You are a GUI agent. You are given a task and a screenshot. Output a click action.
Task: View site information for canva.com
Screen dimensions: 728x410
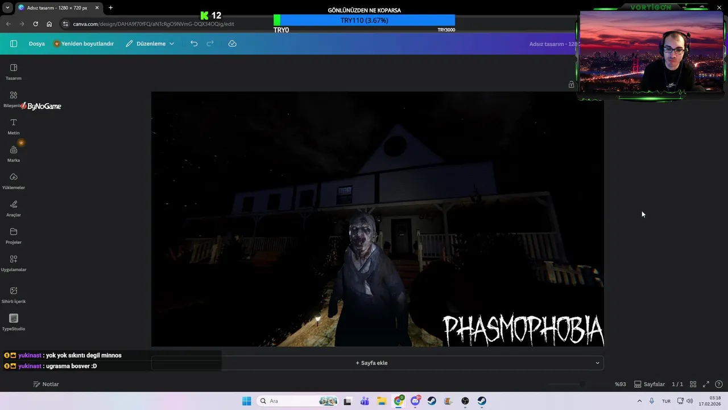point(65,24)
